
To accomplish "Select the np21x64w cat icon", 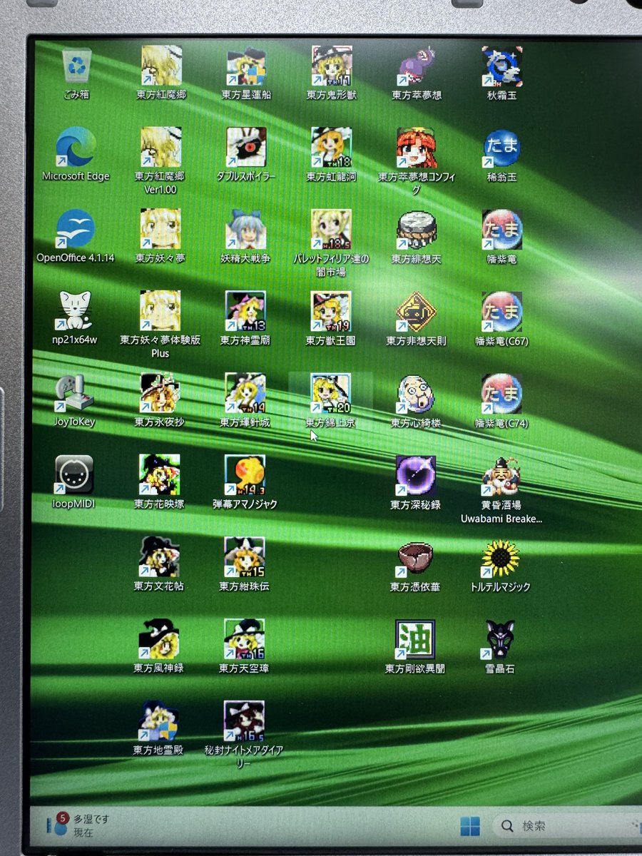I will (75, 310).
